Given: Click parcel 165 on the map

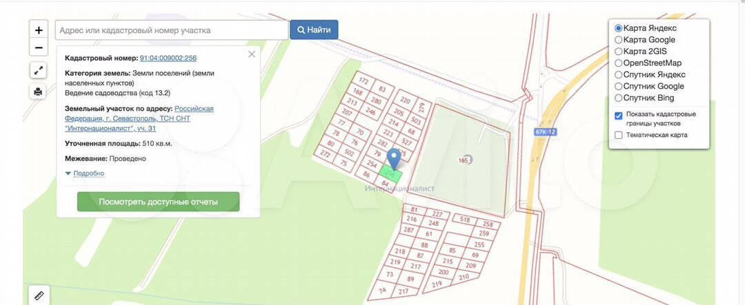Looking at the screenshot, I should pos(464,160).
